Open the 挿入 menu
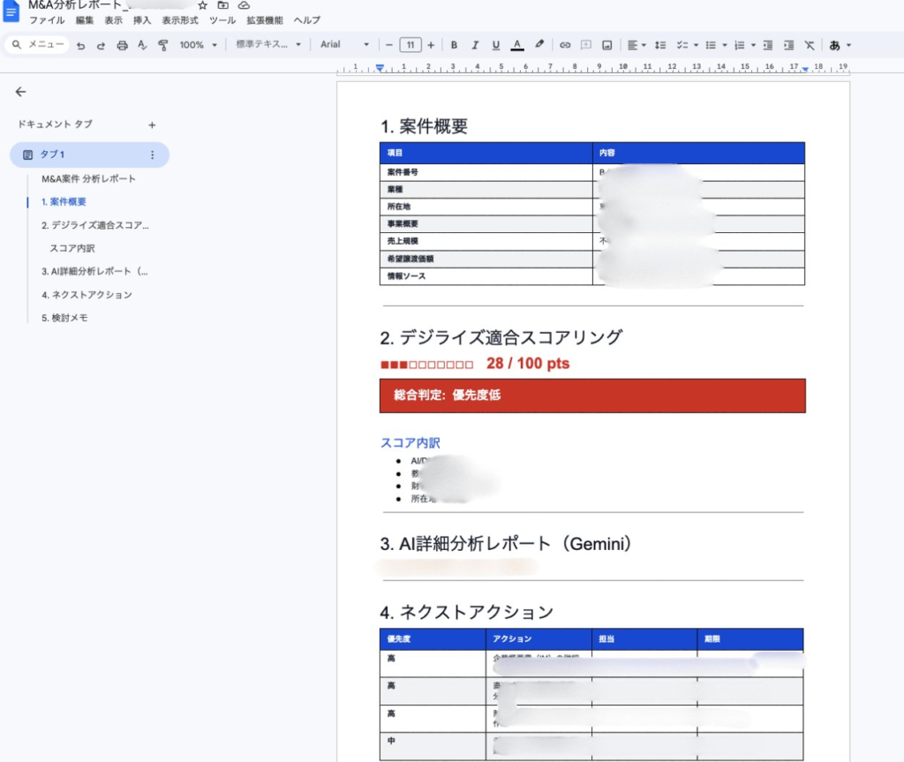This screenshot has height=762, width=904. [141, 20]
